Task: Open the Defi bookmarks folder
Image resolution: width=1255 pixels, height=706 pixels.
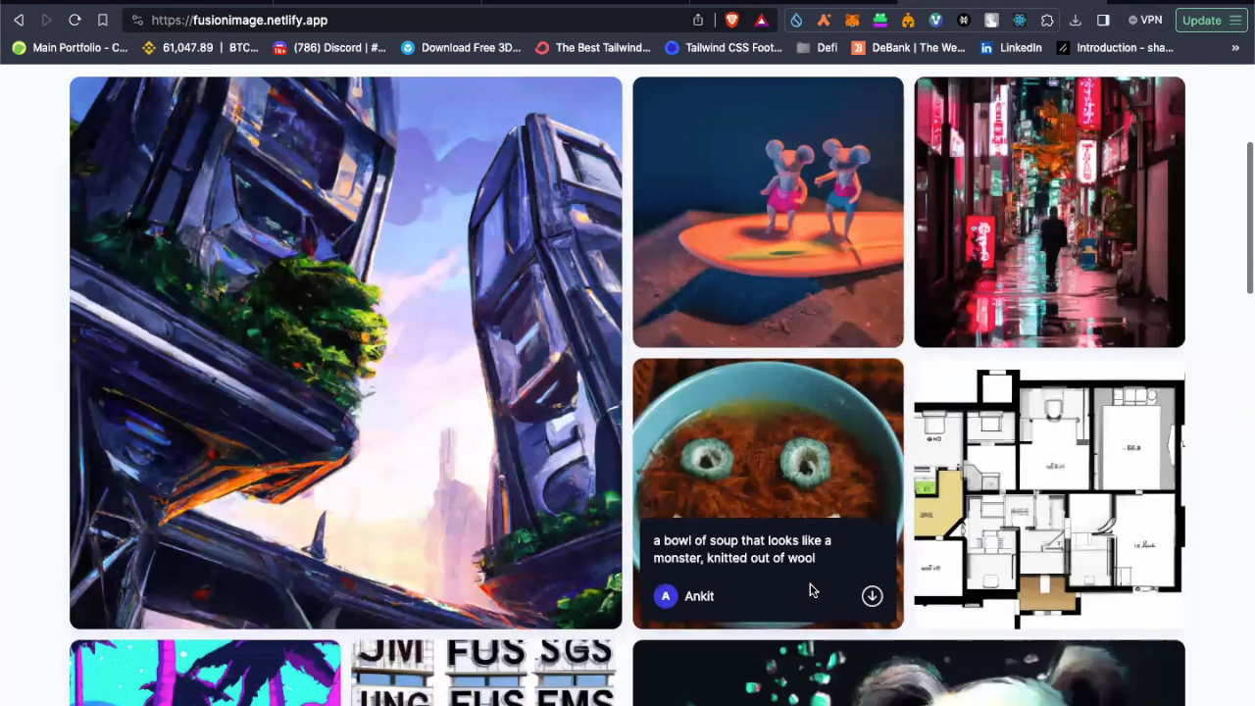Action: [x=817, y=47]
